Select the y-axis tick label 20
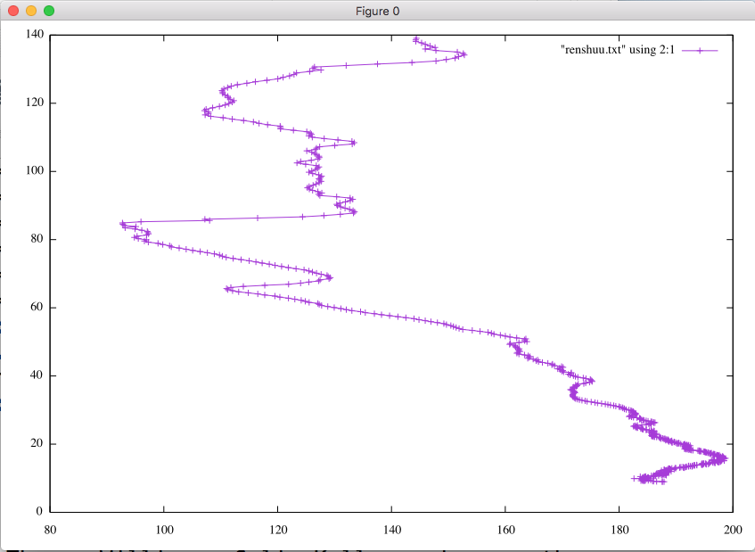 tap(37, 444)
